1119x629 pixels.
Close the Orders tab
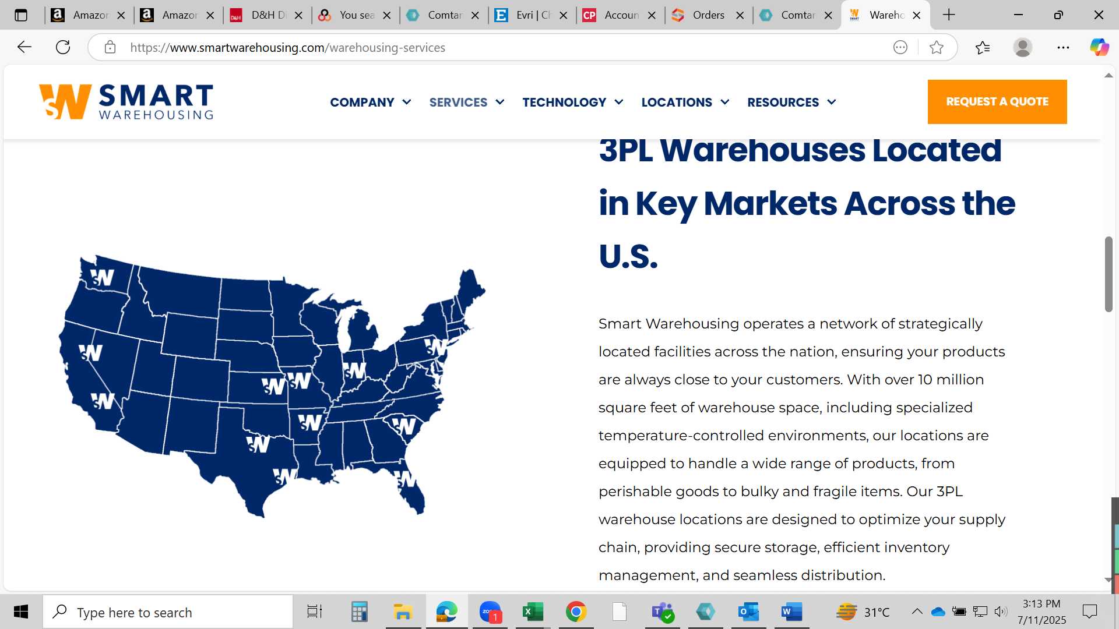(740, 15)
